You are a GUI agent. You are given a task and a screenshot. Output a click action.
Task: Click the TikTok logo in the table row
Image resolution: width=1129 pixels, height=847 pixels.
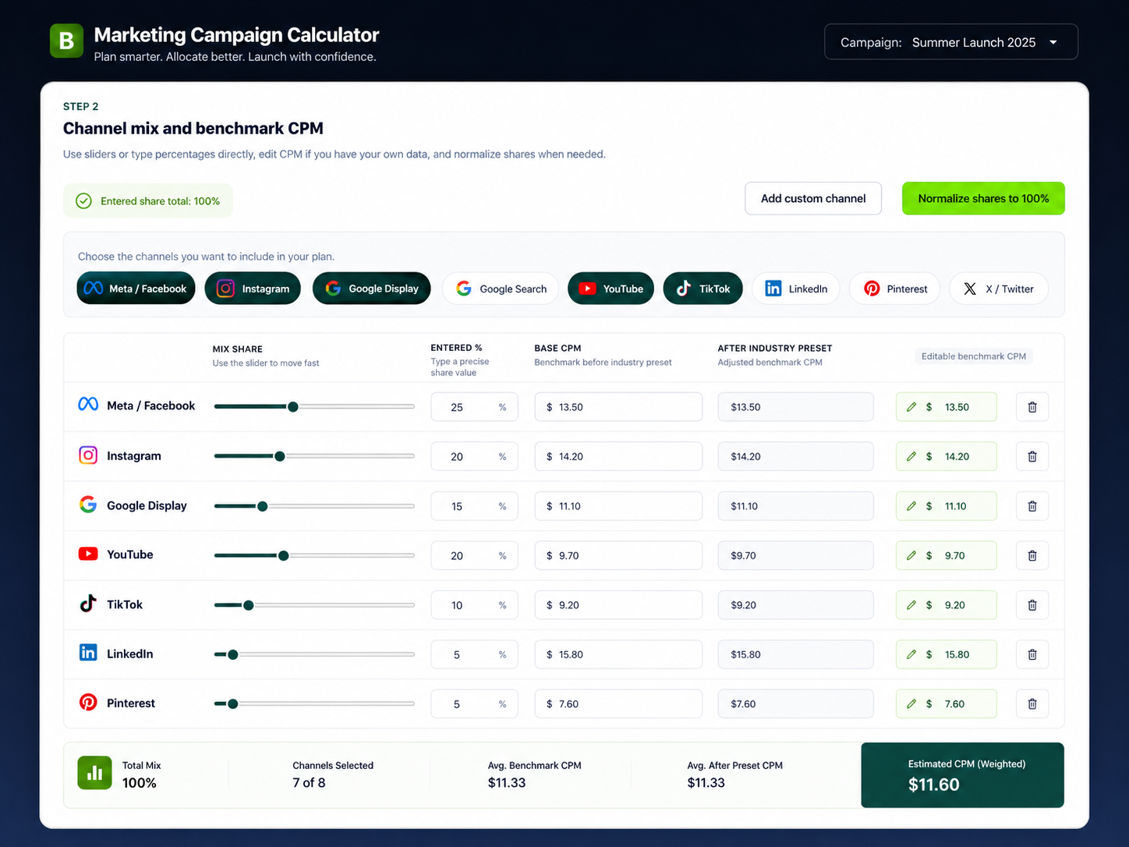click(x=88, y=603)
